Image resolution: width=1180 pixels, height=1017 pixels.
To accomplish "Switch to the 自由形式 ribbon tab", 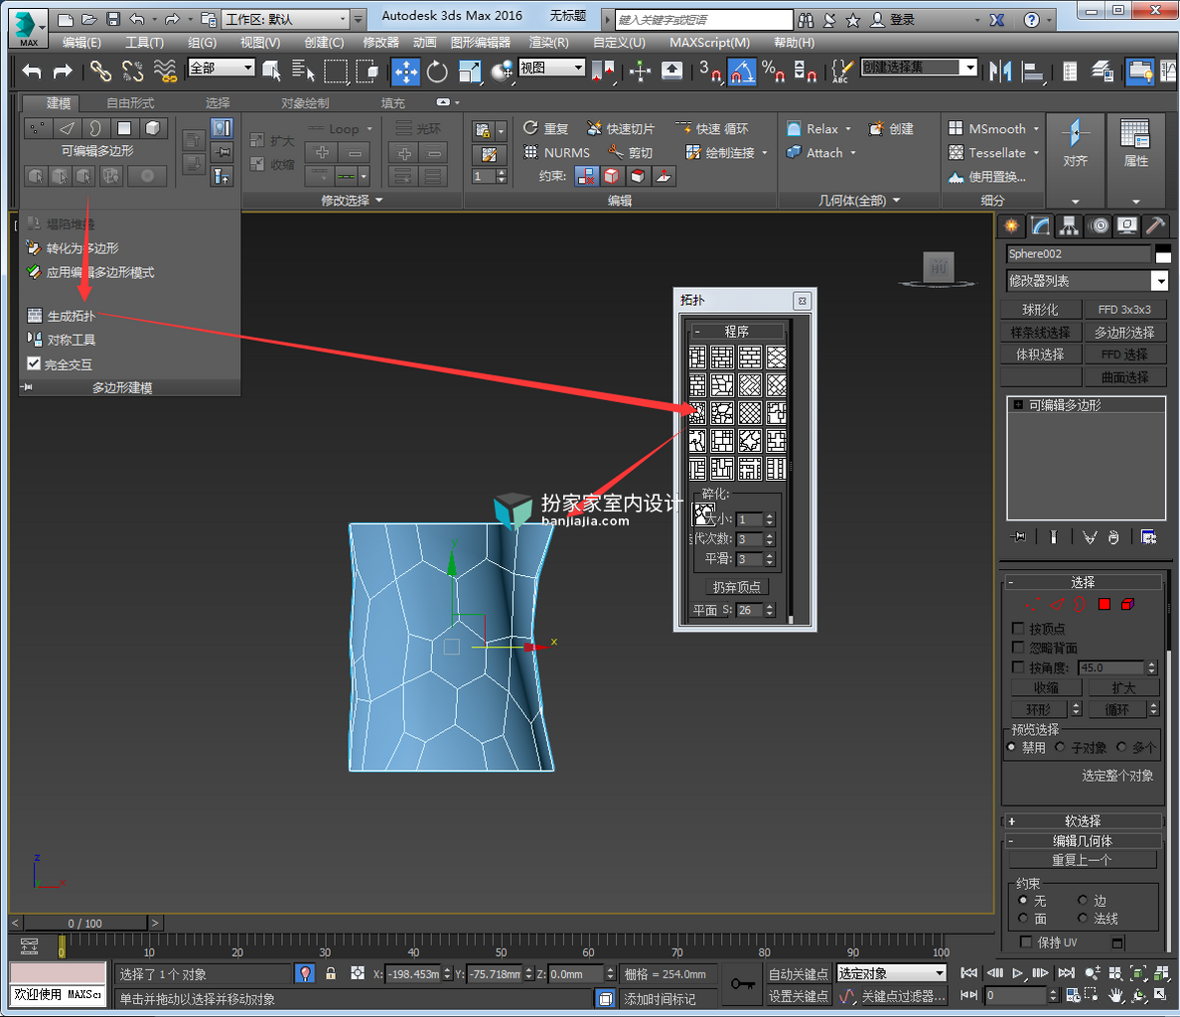I will point(130,103).
